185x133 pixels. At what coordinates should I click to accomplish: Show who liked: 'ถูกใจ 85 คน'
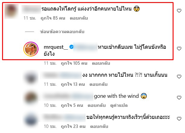point(53,18)
